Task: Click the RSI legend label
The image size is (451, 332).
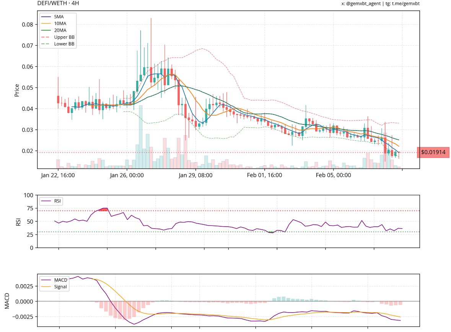Action: (57, 201)
